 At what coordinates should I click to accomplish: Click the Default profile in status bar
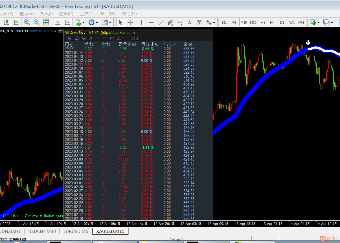coord(176,240)
